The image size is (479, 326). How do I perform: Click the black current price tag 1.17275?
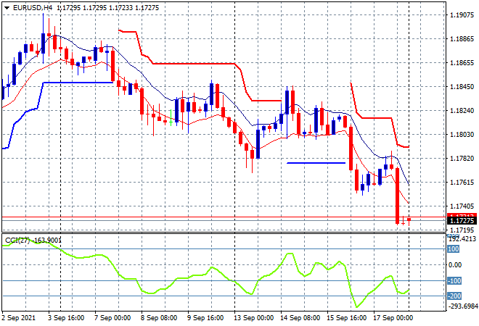pyautogui.click(x=462, y=221)
